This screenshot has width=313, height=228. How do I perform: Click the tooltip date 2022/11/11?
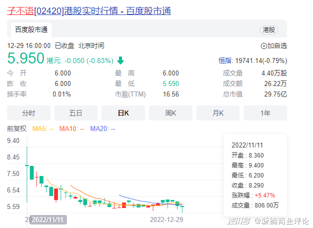click(x=247, y=145)
